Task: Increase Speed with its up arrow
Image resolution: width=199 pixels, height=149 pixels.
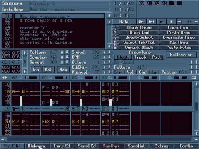Action: (x=104, y=52)
